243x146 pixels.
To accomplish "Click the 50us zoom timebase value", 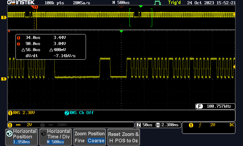I will coord(147,125).
